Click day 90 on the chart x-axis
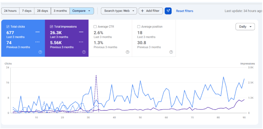This screenshot has height=129, width=263. click(244, 118)
